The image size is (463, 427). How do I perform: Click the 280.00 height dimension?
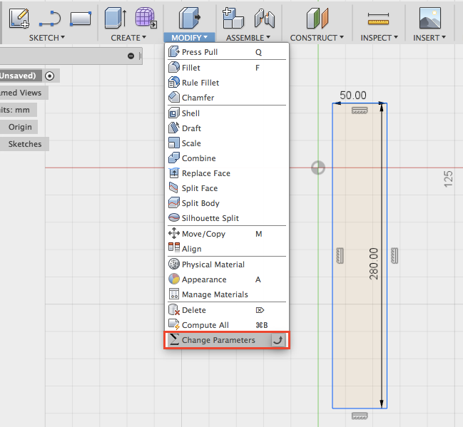click(374, 264)
